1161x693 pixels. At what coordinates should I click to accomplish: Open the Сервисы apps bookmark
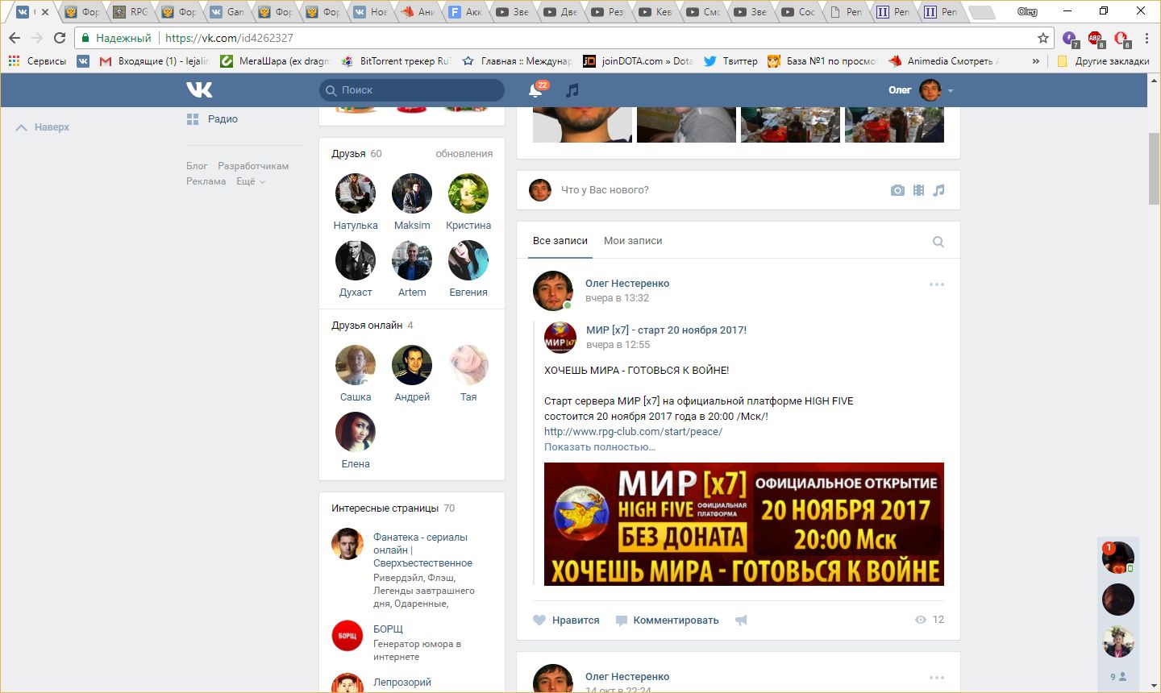(x=37, y=61)
